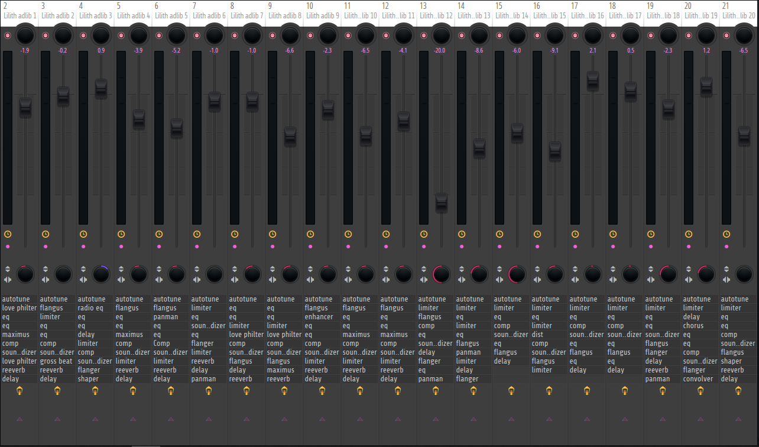Image resolution: width=759 pixels, height=447 pixels.
Task: Click the -9.1 volume value on track 16
Action: coord(554,51)
